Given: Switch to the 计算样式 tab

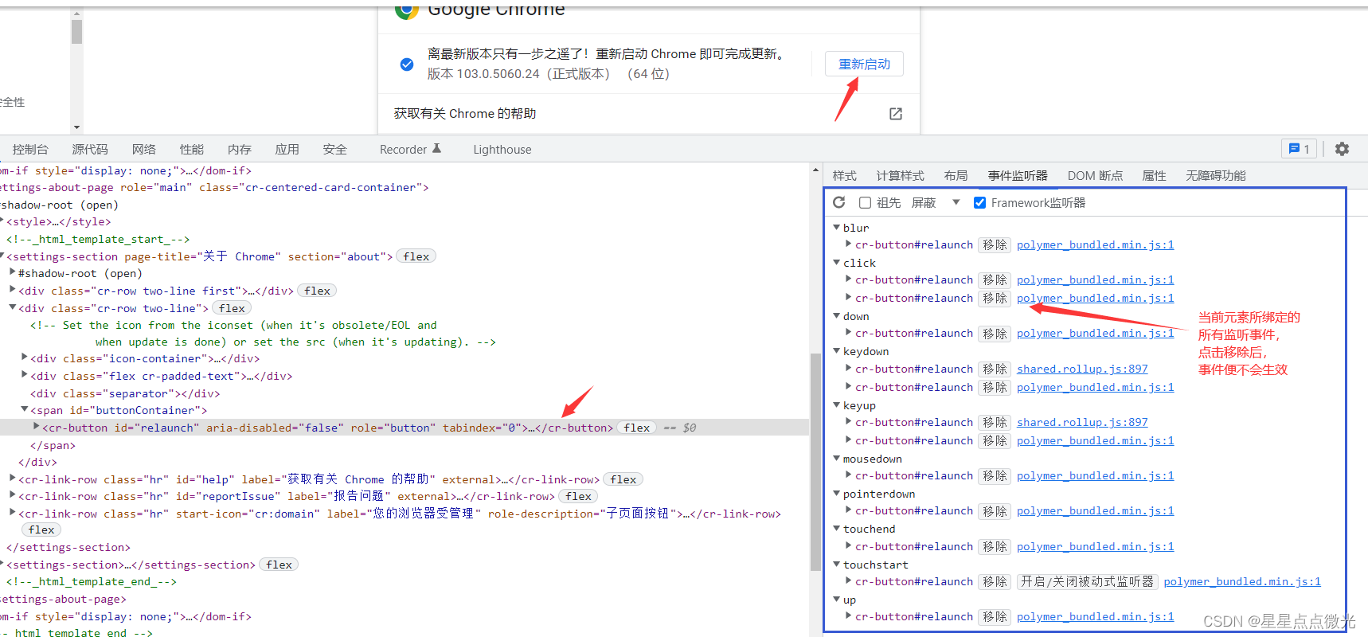Looking at the screenshot, I should (x=901, y=176).
